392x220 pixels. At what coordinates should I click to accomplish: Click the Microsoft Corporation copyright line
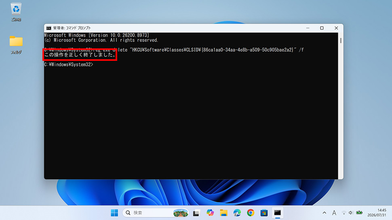click(101, 40)
